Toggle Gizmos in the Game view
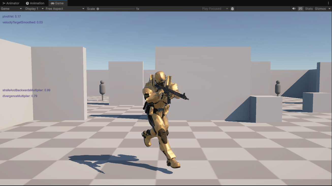Screen dimensions: 332x186 320,9
